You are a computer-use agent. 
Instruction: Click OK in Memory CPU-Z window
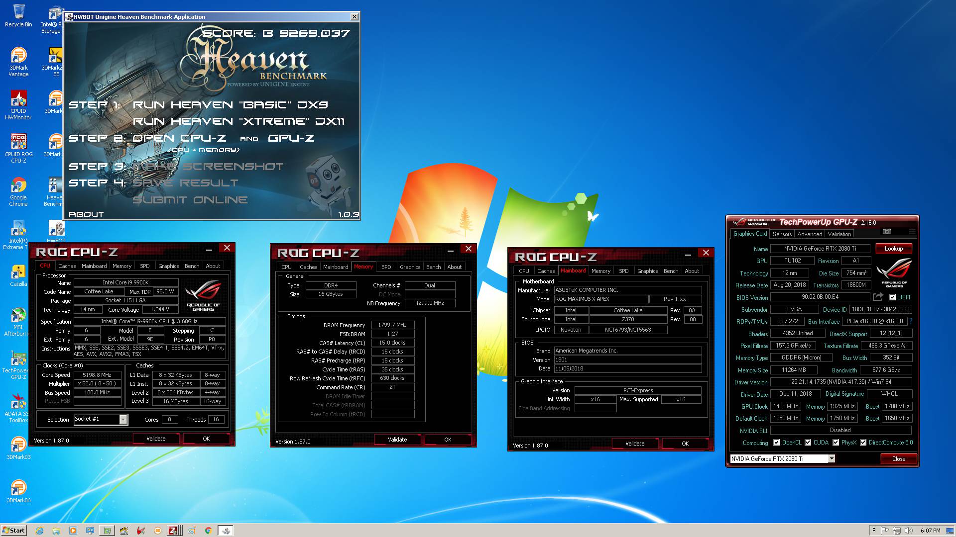[448, 440]
